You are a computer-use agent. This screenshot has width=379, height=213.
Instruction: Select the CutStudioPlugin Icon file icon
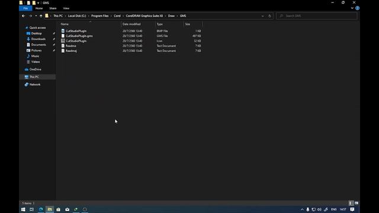(x=63, y=41)
